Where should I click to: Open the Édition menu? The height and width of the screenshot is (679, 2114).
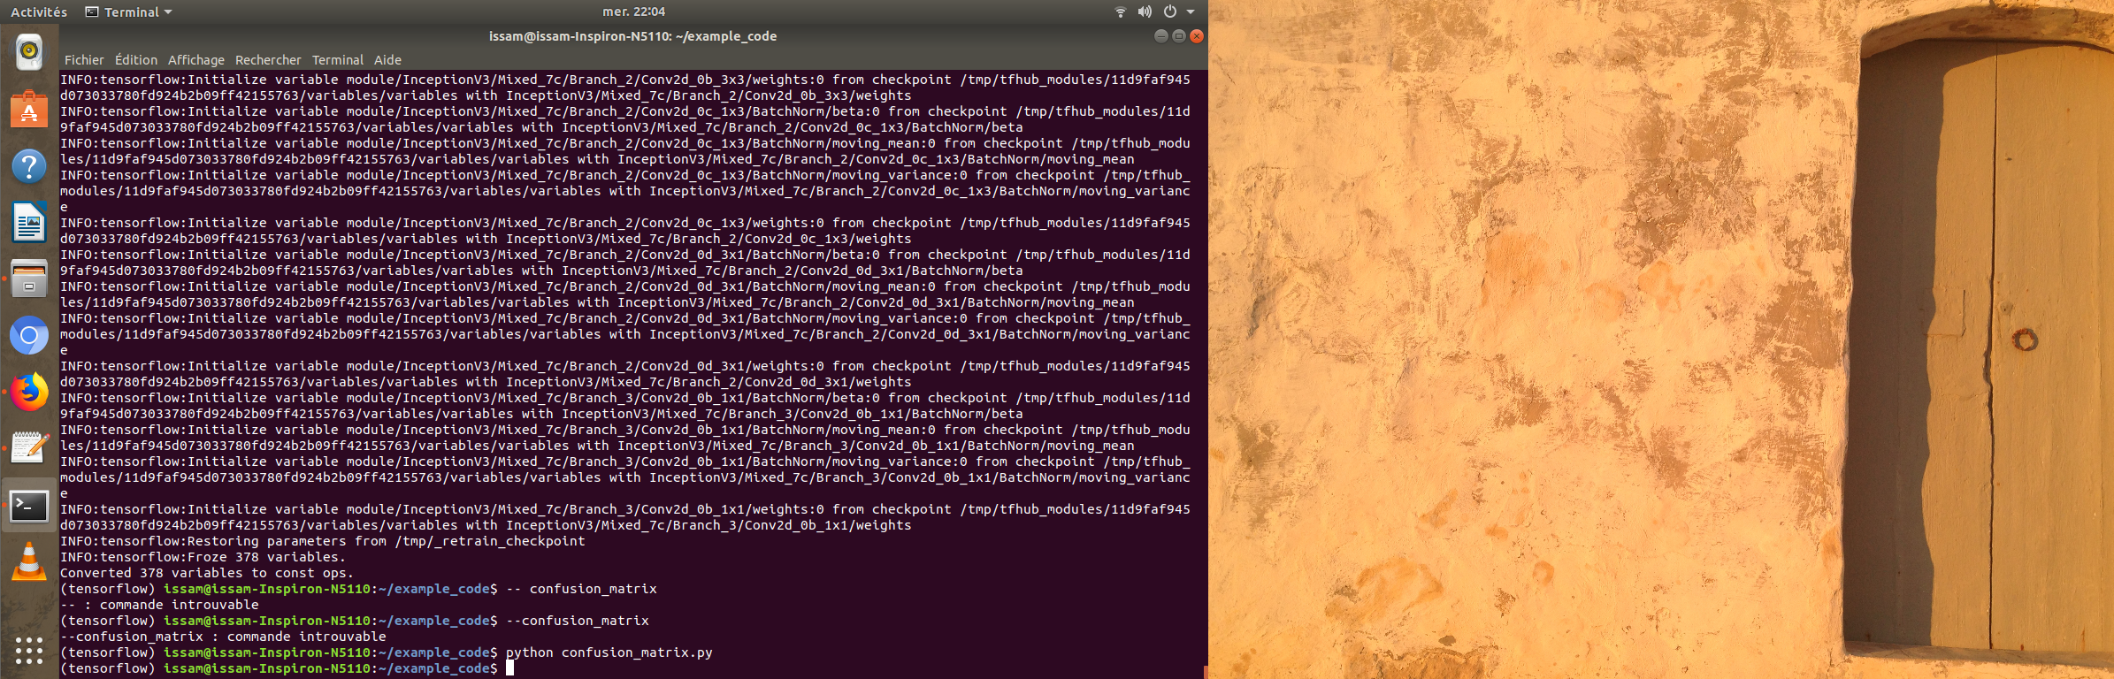[136, 60]
